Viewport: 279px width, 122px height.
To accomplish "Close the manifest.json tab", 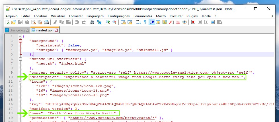I will click(x=56, y=30).
